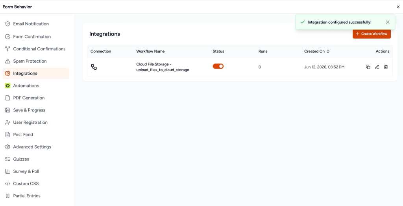Image resolution: width=403 pixels, height=206 pixels.
Task: Open Custom CSS section
Action: point(36,184)
